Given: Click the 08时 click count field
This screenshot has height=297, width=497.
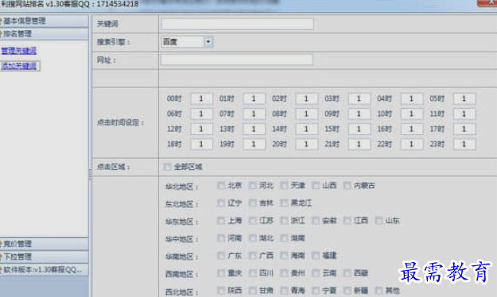Looking at the screenshot, I should 306,114.
